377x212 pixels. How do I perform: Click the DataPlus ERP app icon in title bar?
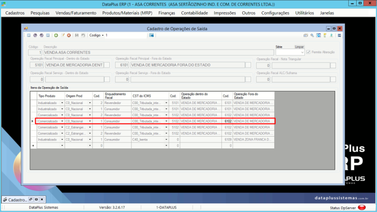tap(3, 4)
